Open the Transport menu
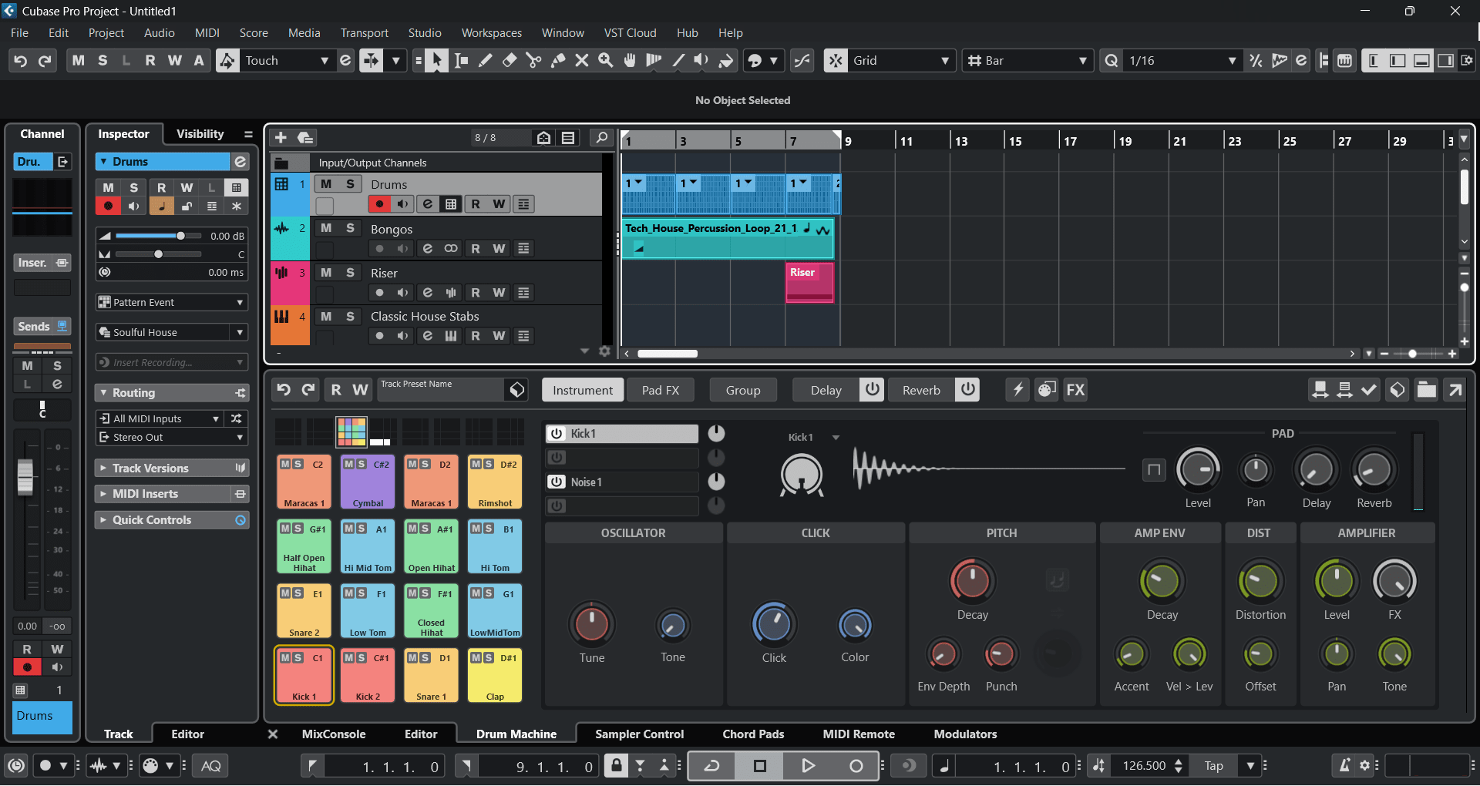The height and width of the screenshot is (786, 1480). 364,33
